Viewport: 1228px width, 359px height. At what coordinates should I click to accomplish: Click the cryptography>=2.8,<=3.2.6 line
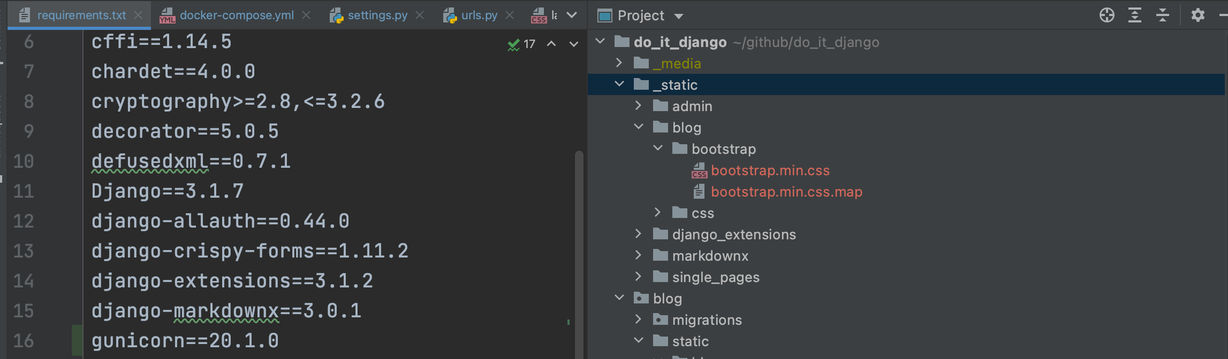[238, 102]
